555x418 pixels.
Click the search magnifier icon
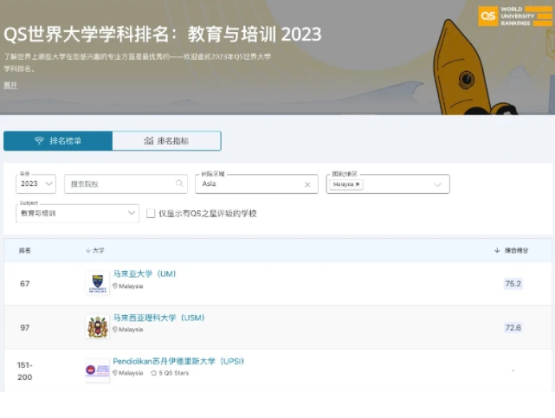[x=179, y=183]
